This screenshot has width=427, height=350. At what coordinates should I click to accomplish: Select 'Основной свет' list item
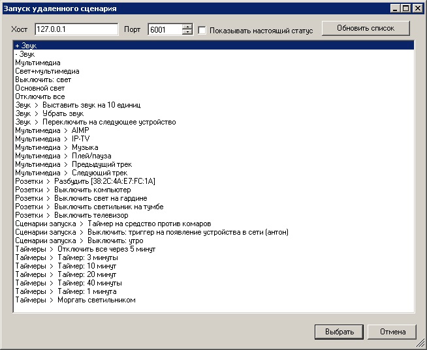pos(214,88)
